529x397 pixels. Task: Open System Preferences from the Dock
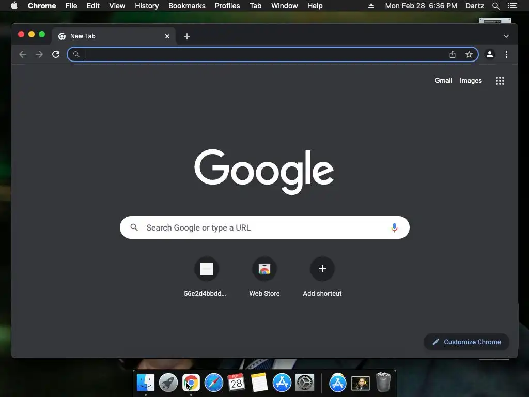click(x=305, y=383)
